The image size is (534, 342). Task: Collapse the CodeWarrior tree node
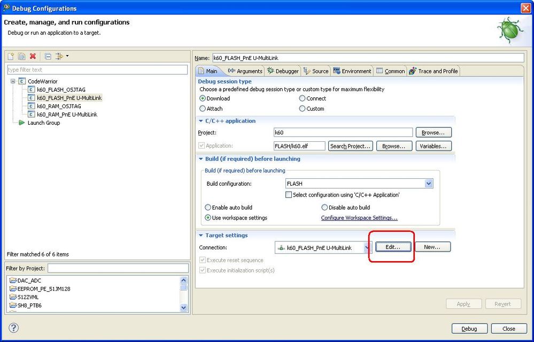[13, 81]
